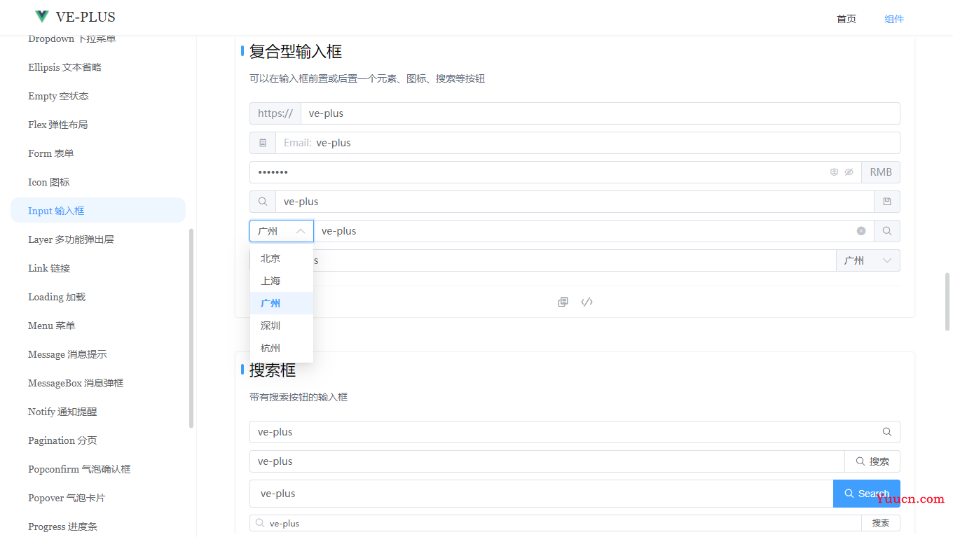Screen dimensions: 953x537
Task: Click the page scrollbar thumb on right edge
Action: [948, 301]
